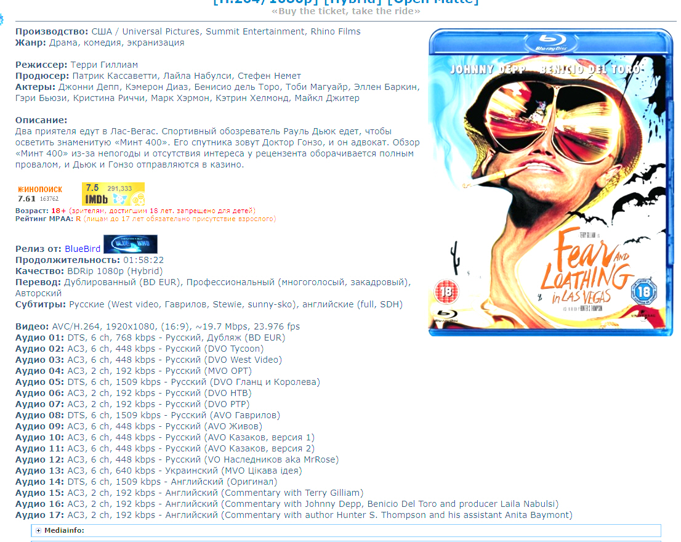Click the 'Субтитры:' subtitles line
This screenshot has height=542, width=681.
[x=209, y=304]
